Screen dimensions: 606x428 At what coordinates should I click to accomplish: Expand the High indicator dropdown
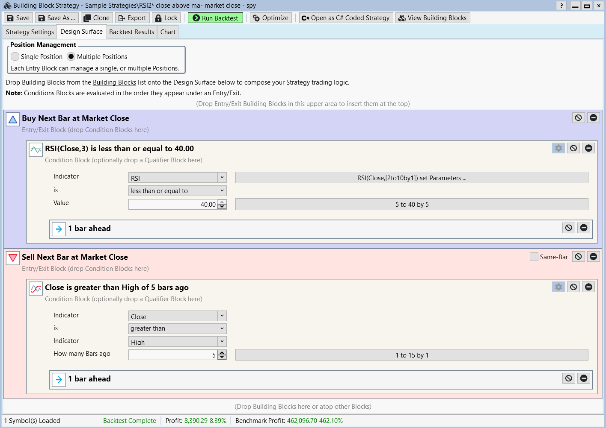(222, 341)
